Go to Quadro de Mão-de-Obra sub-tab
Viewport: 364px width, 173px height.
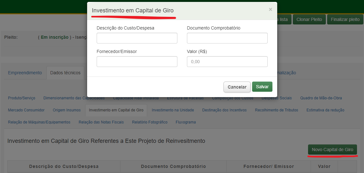click(321, 98)
